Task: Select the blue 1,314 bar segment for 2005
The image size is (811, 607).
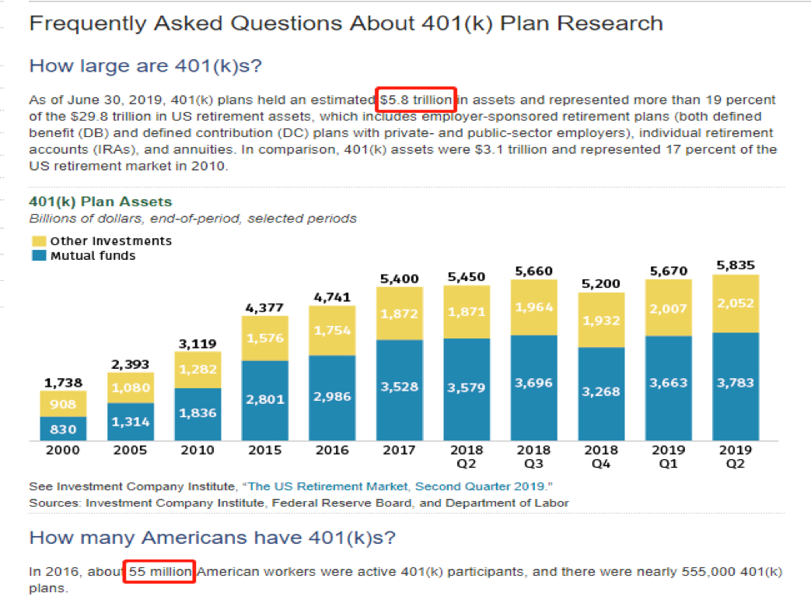Action: pos(131,422)
